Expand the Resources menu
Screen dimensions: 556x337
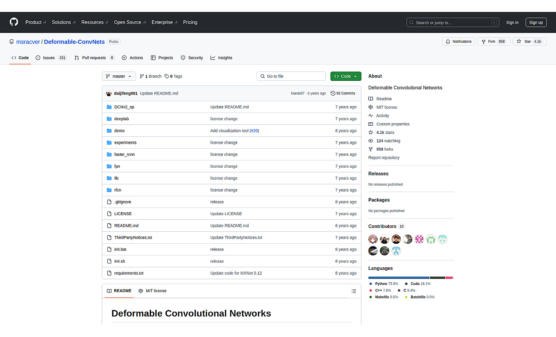tap(95, 22)
